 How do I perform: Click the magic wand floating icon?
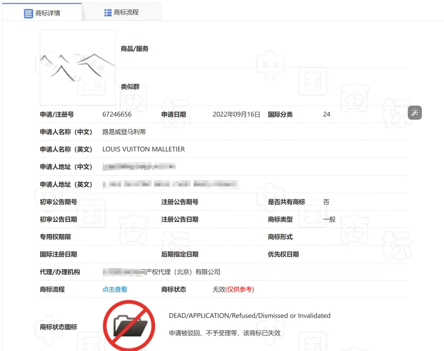click(x=414, y=113)
